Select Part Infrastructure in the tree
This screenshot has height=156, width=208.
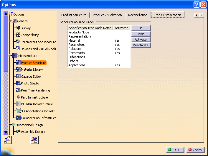coord(34,97)
